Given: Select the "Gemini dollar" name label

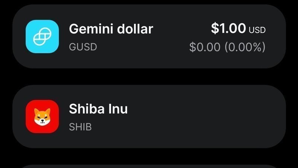Looking at the screenshot, I should click(111, 29).
